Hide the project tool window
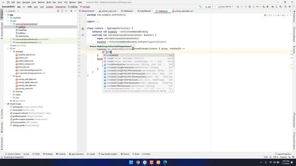 click(x=75, y=11)
